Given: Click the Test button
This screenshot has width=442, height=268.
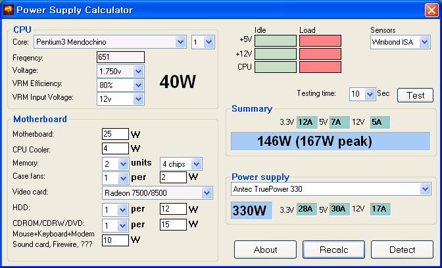Looking at the screenshot, I should 415,95.
